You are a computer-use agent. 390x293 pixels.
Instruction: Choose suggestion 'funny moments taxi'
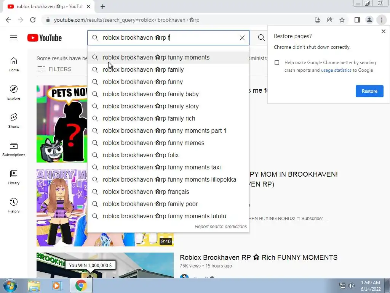pyautogui.click(x=168, y=167)
